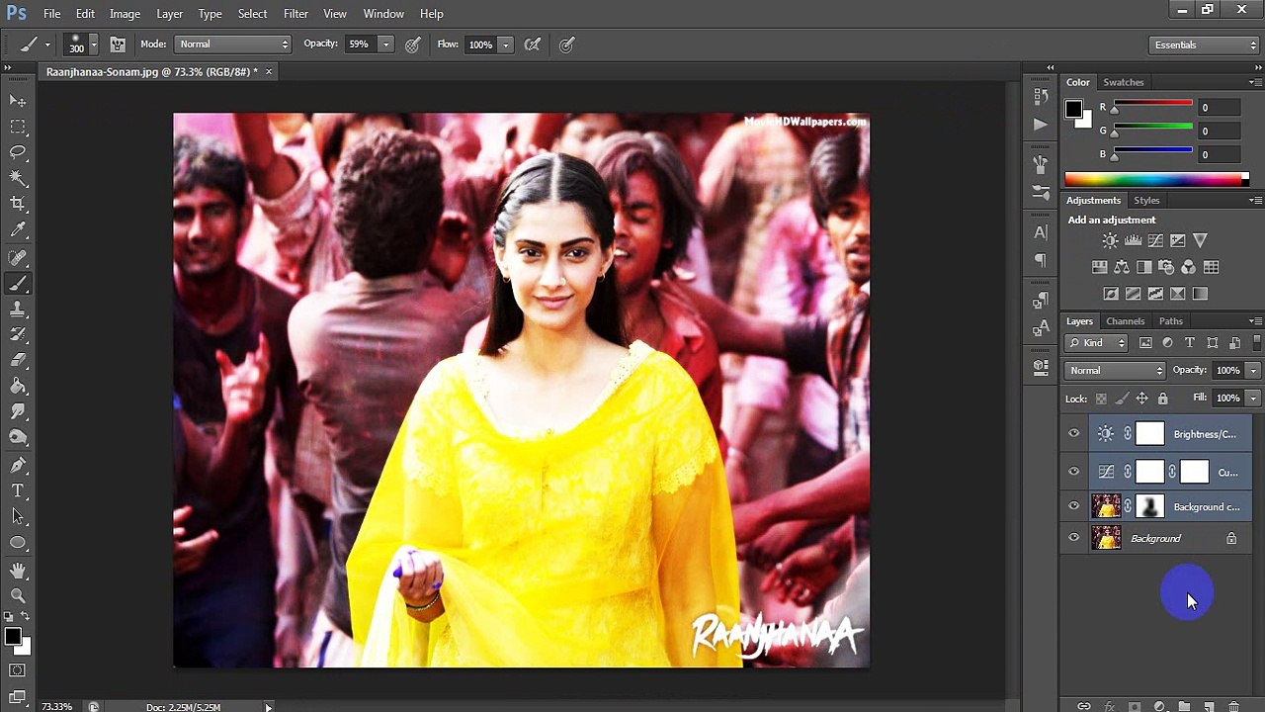Open the Image menu
The image size is (1265, 712).
pos(125,14)
